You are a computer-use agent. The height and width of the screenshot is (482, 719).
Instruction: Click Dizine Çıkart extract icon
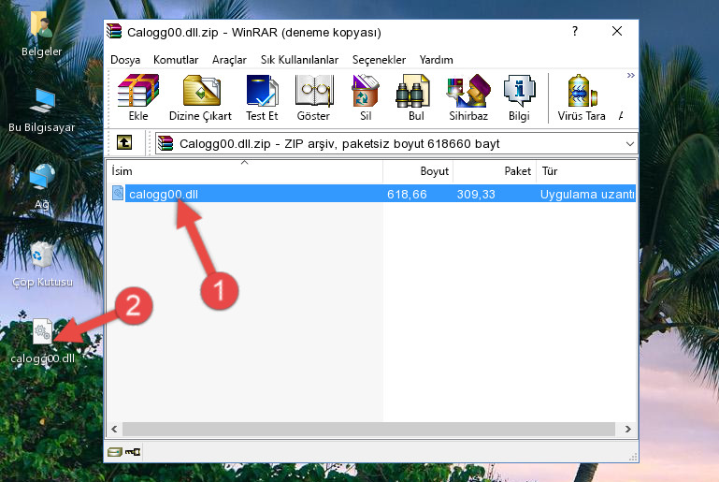pos(201,97)
